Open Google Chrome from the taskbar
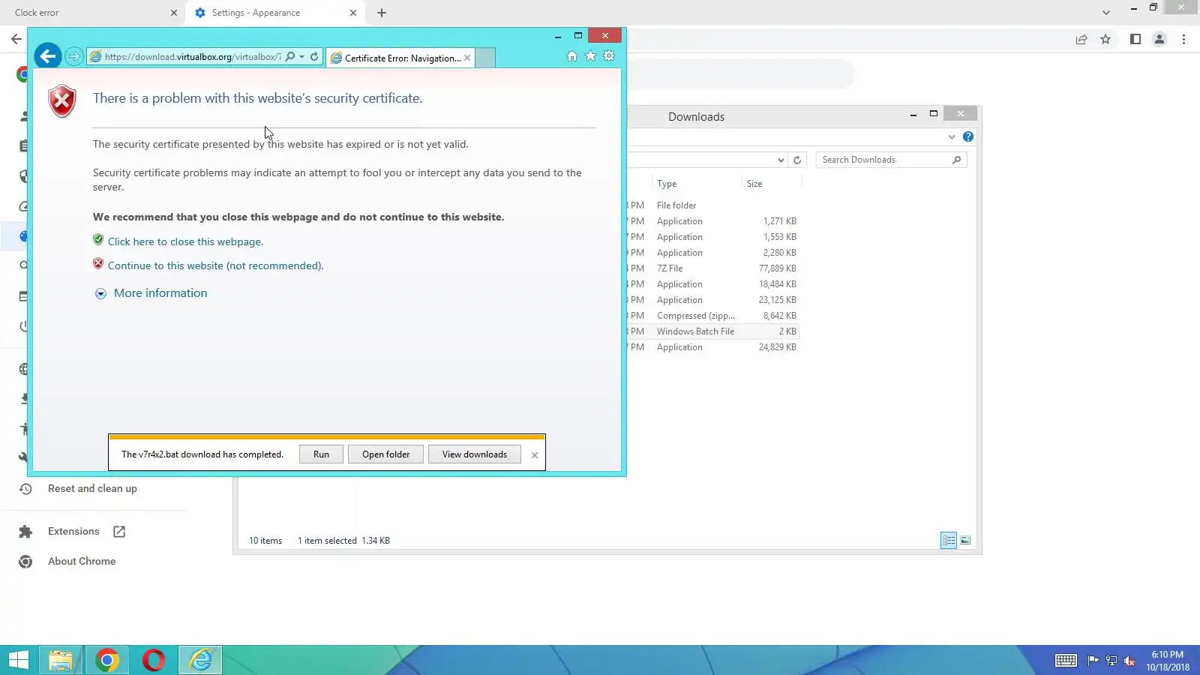 [x=106, y=660]
